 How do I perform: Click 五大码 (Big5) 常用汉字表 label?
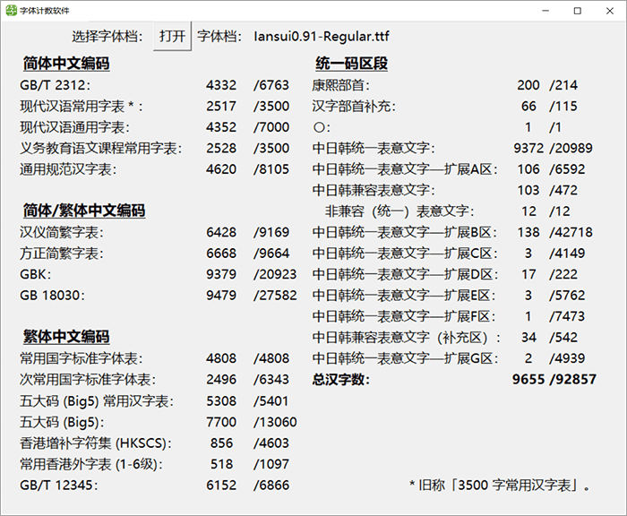click(97, 401)
